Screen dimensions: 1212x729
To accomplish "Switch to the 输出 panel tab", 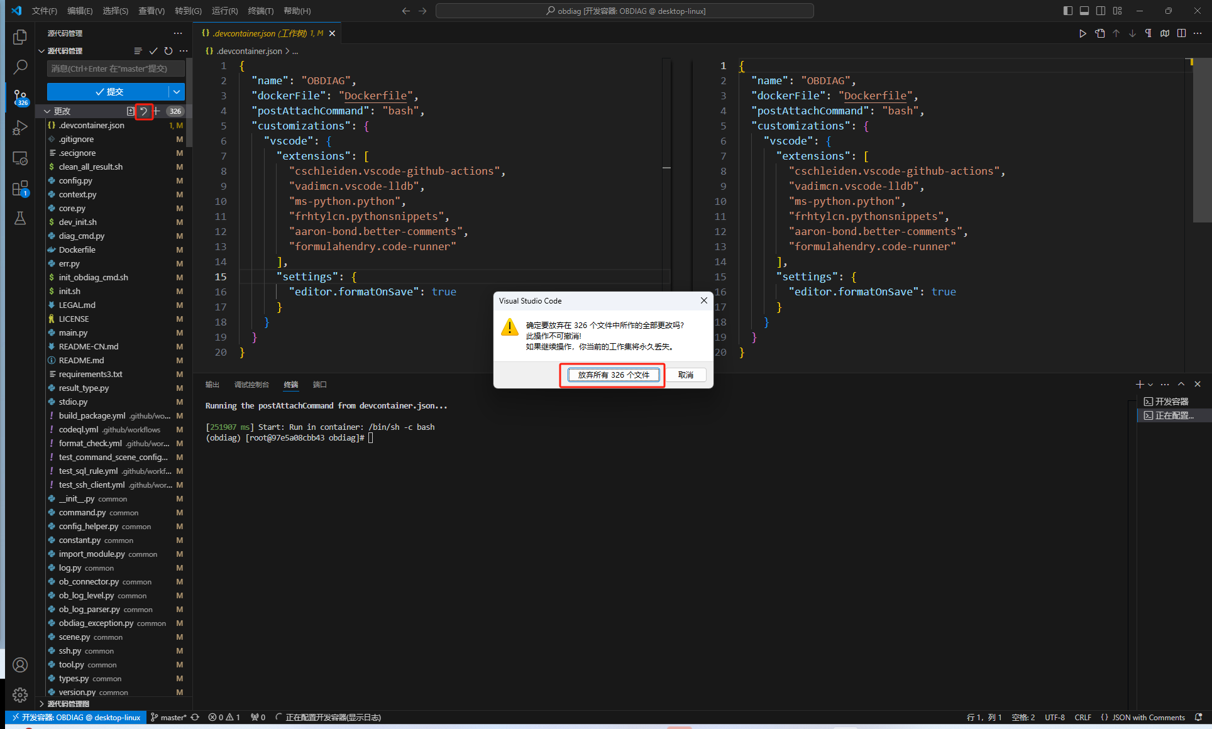I will point(212,385).
